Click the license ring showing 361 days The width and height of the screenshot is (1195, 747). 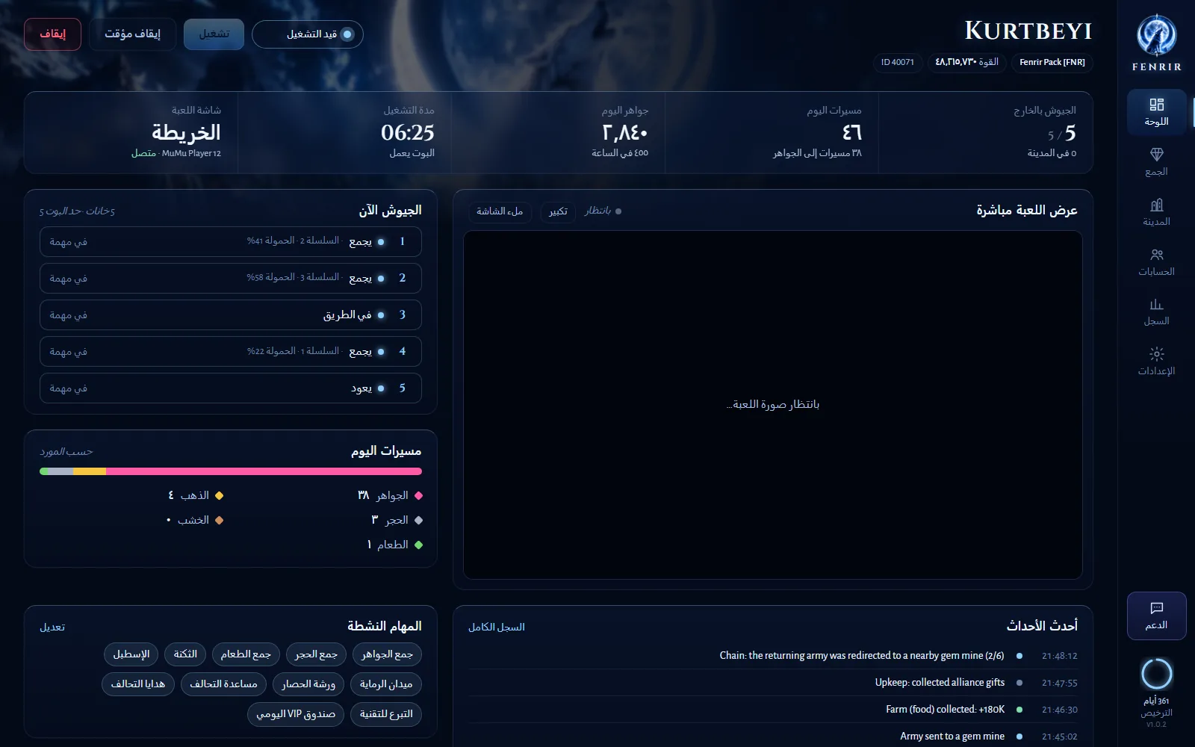click(x=1156, y=674)
